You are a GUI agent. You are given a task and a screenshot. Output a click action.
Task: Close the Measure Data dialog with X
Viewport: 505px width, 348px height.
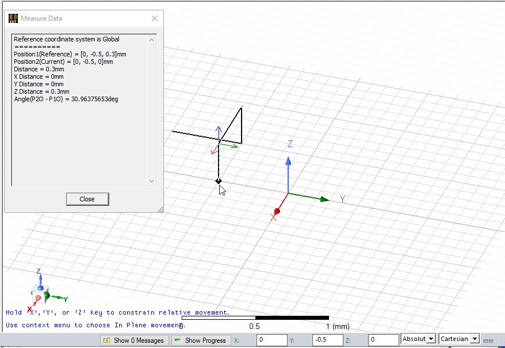click(x=155, y=18)
